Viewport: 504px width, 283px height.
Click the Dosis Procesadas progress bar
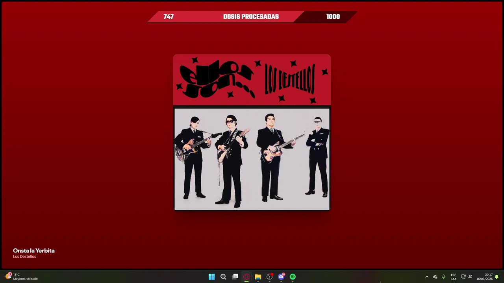pos(252,17)
